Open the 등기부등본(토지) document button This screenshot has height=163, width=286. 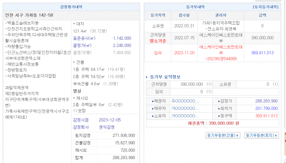(x=261, y=135)
